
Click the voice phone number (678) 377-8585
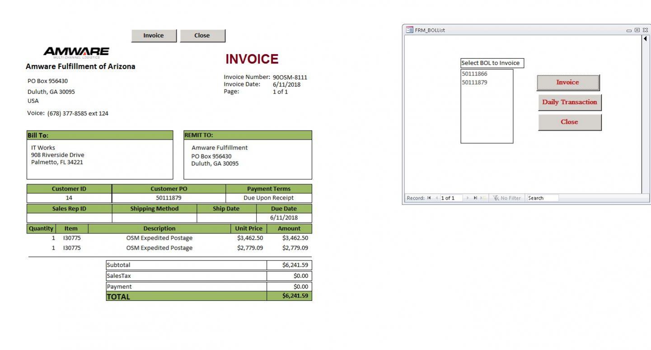pyautogui.click(x=78, y=113)
